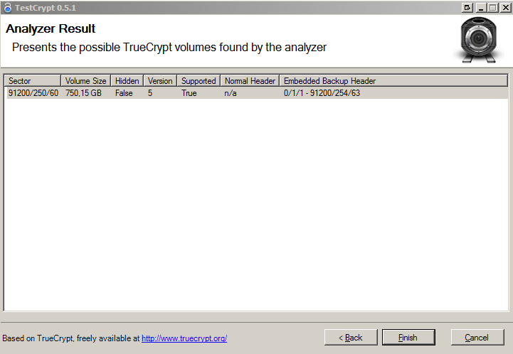This screenshot has width=513, height=354.
Task: Click the camera lens logo image
Action: [478, 40]
